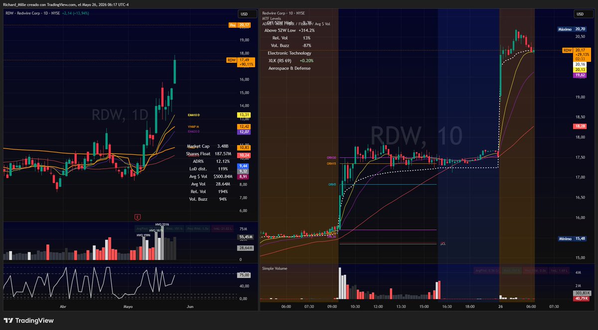Image resolution: width=598 pixels, height=330 pixels.
Task: Click the Rel. Vol 13% row
Action: [x=292, y=38]
